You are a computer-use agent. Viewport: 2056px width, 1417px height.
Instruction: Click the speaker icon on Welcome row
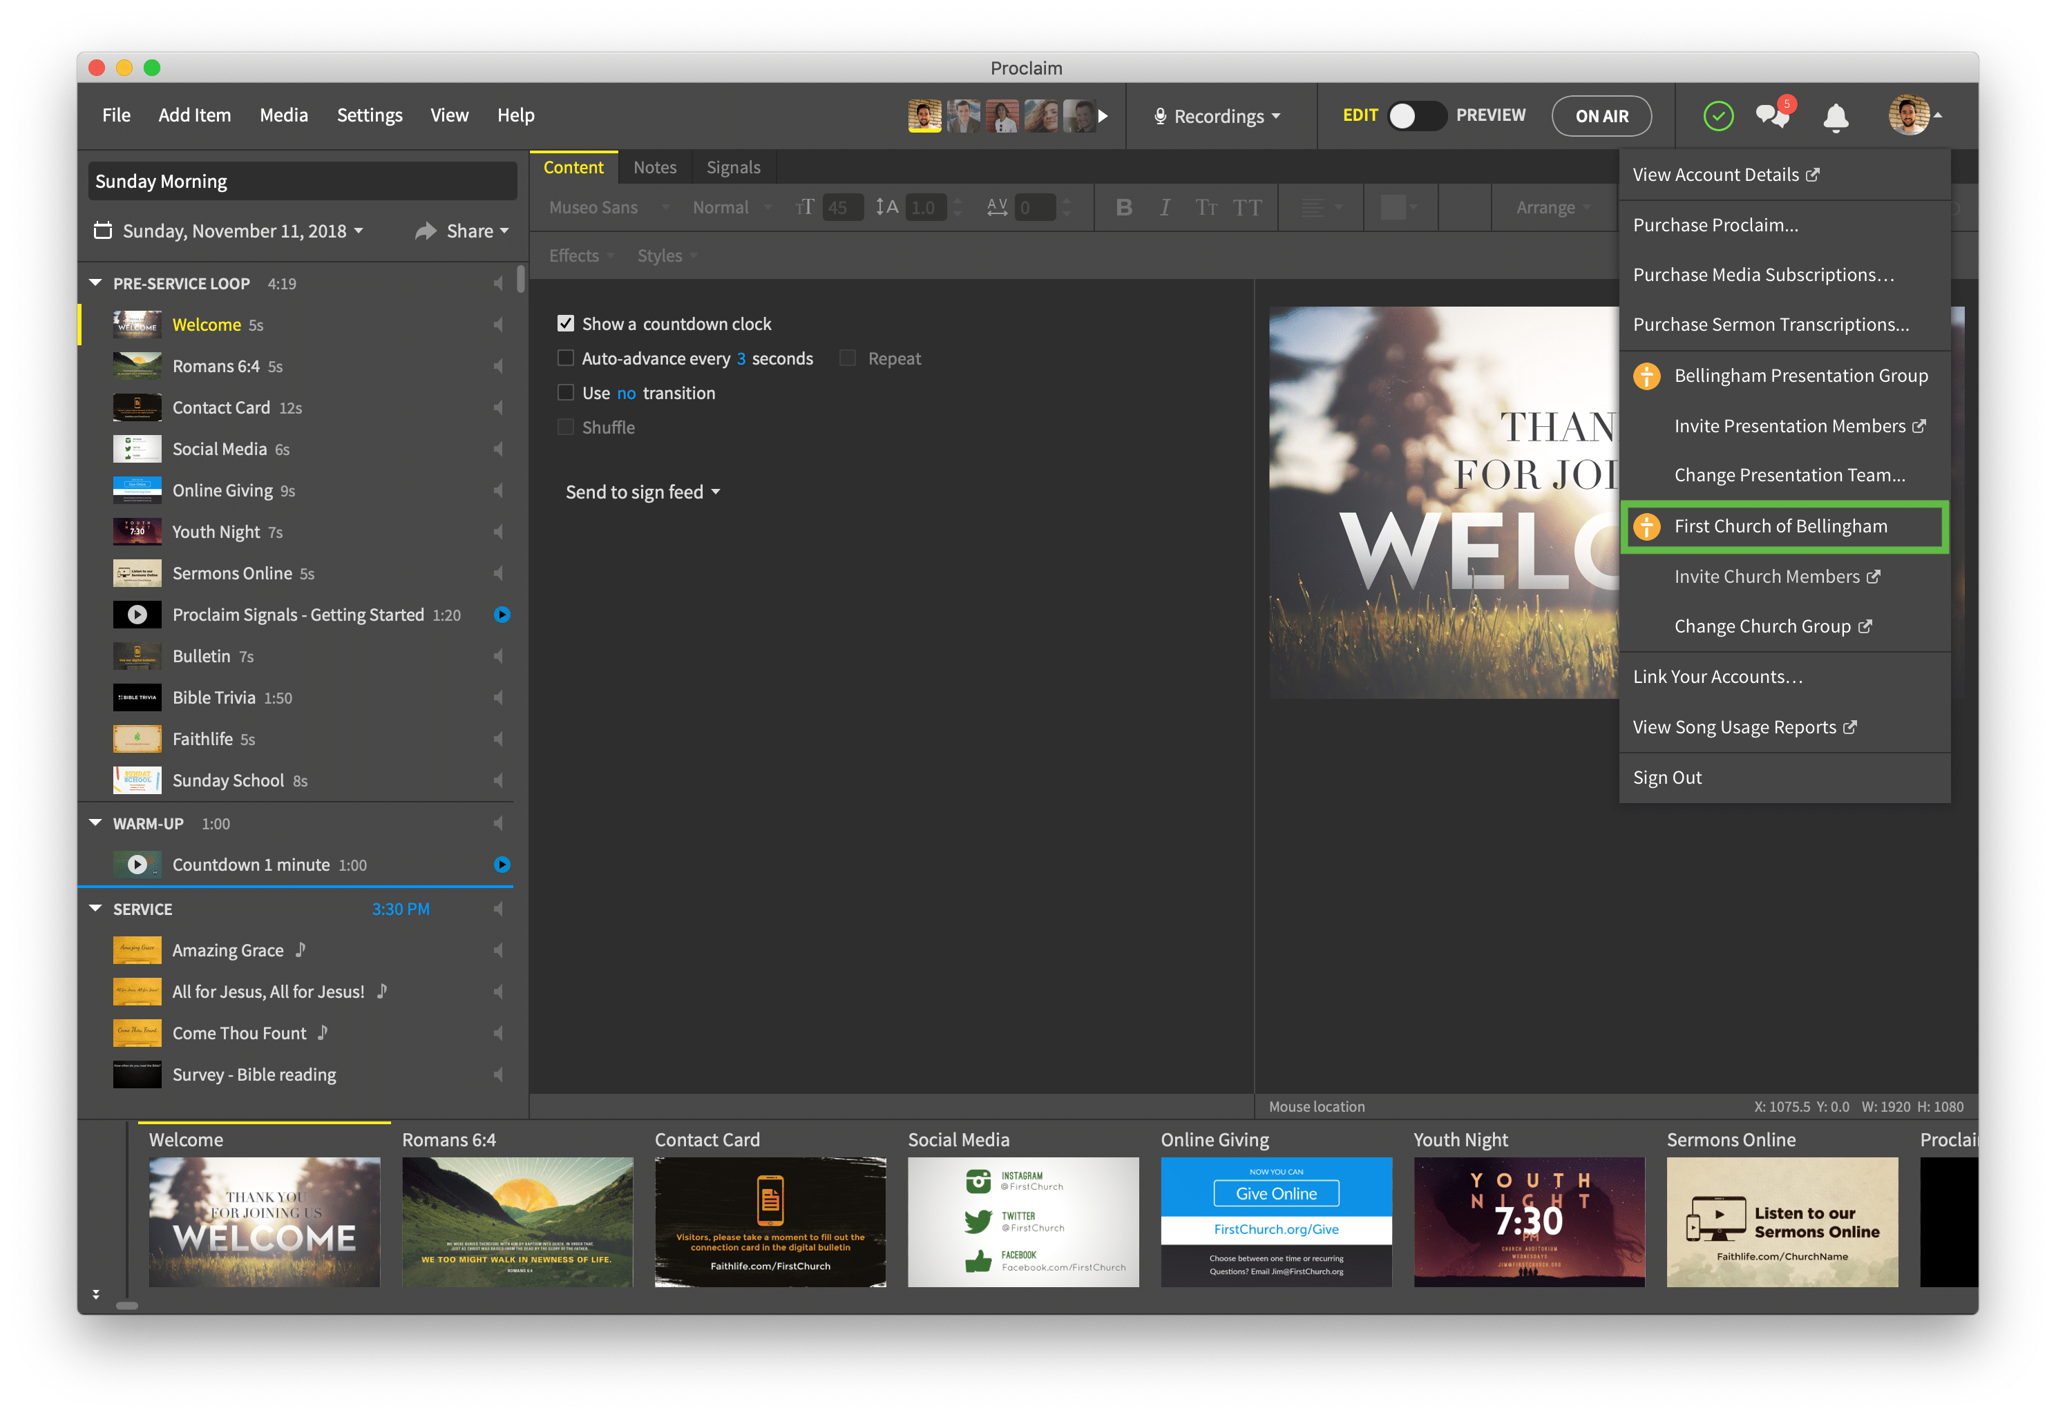(498, 325)
